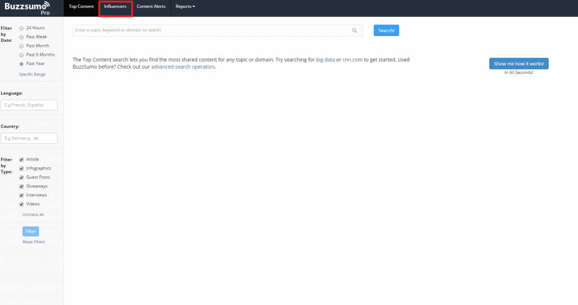Open the big data example link
Image resolution: width=578 pixels, height=305 pixels.
point(326,60)
